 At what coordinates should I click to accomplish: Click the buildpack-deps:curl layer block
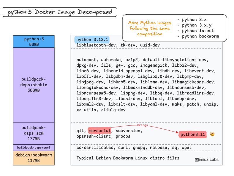tap(34, 148)
